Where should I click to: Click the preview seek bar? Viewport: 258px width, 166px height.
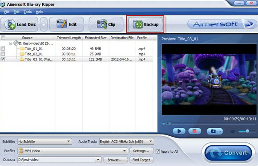pyautogui.click(x=209, y=123)
